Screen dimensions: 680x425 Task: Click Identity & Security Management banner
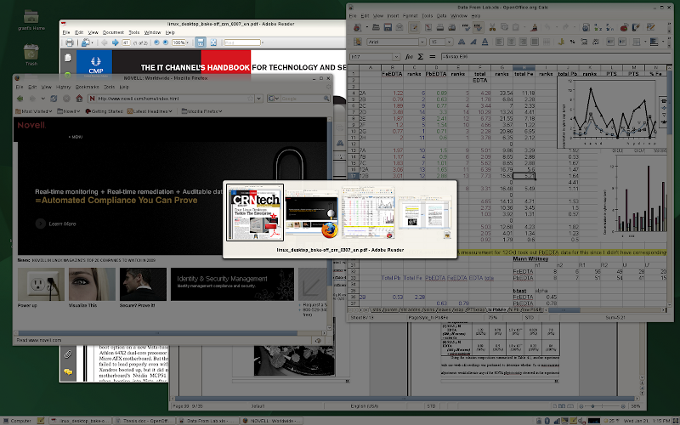coord(232,284)
